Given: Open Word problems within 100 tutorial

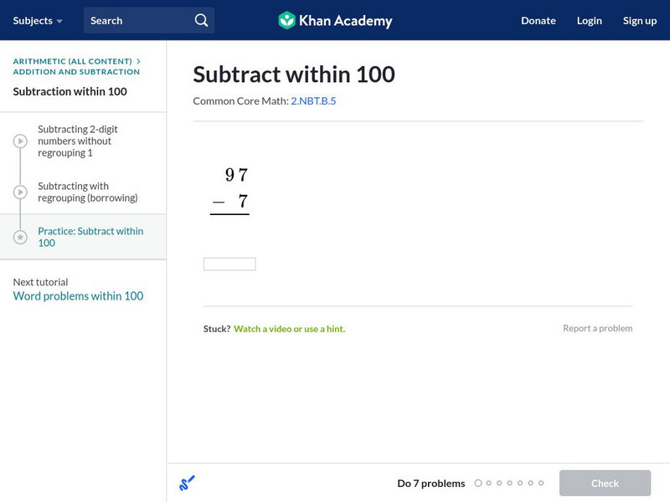Looking at the screenshot, I should pyautogui.click(x=78, y=296).
